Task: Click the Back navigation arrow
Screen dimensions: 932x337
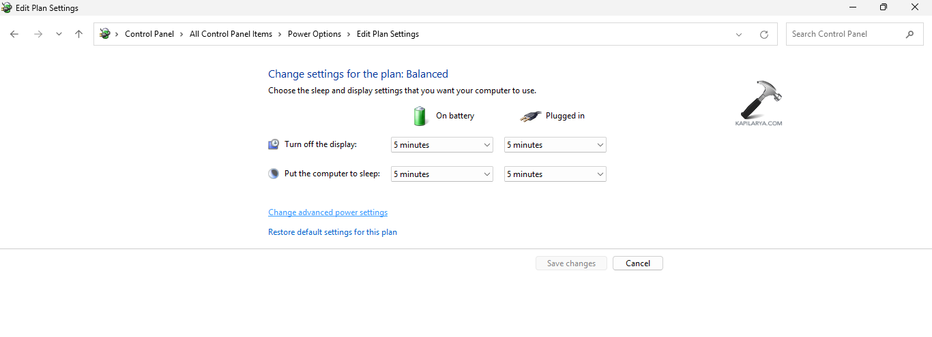Action: [14, 34]
